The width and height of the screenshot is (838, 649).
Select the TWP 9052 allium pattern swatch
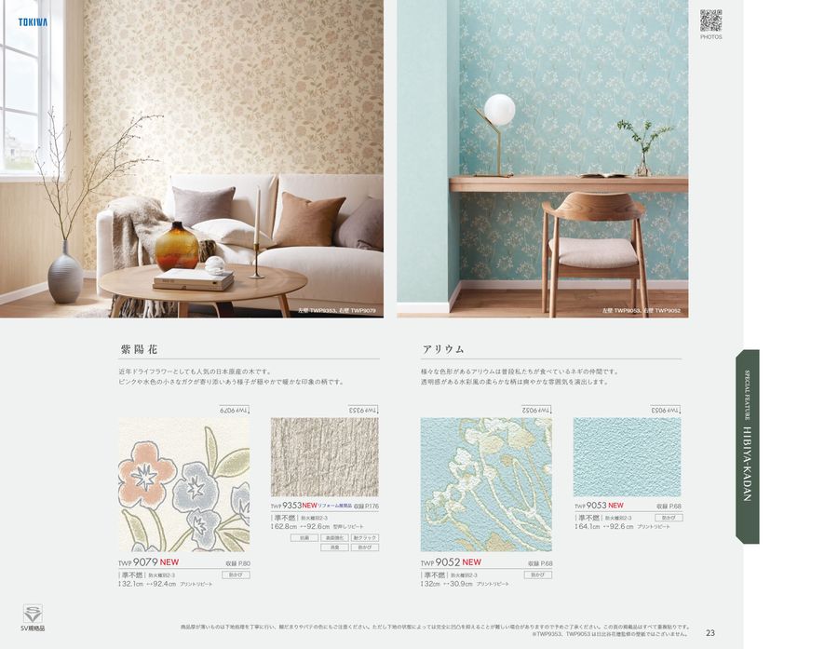[x=486, y=484]
